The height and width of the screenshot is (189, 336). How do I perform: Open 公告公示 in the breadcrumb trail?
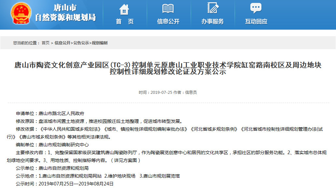pyautogui.click(x=81, y=43)
